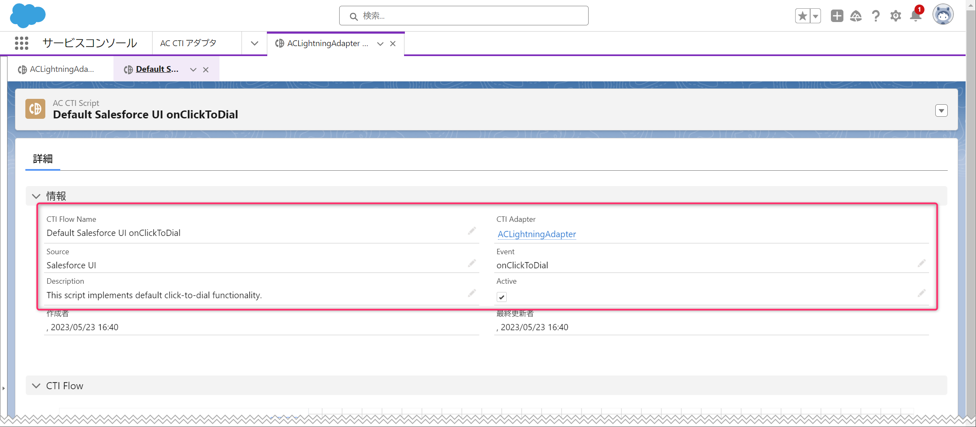Viewport: 976px width, 427px height.
Task: Click the AC CTI Script record icon
Action: click(35, 109)
